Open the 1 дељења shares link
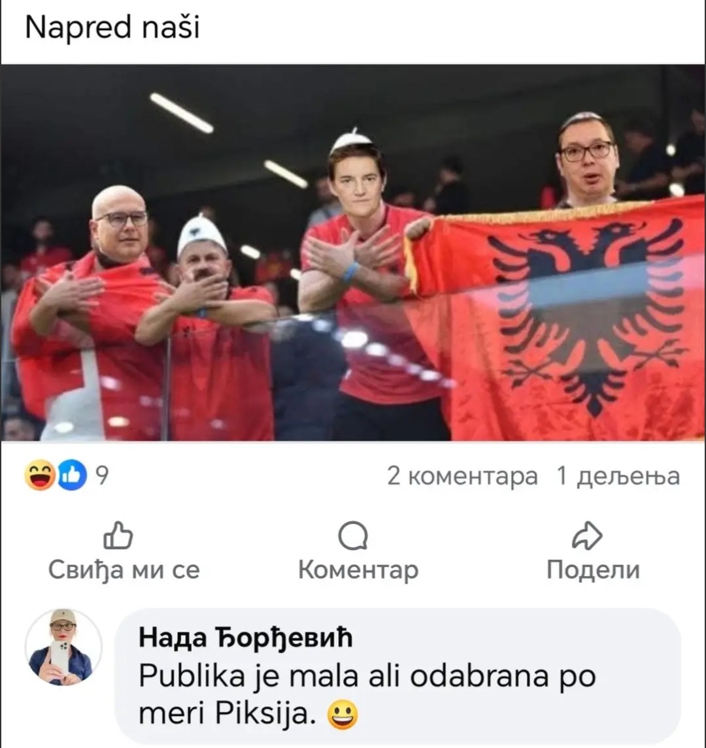Image resolution: width=706 pixels, height=748 pixels. (618, 476)
